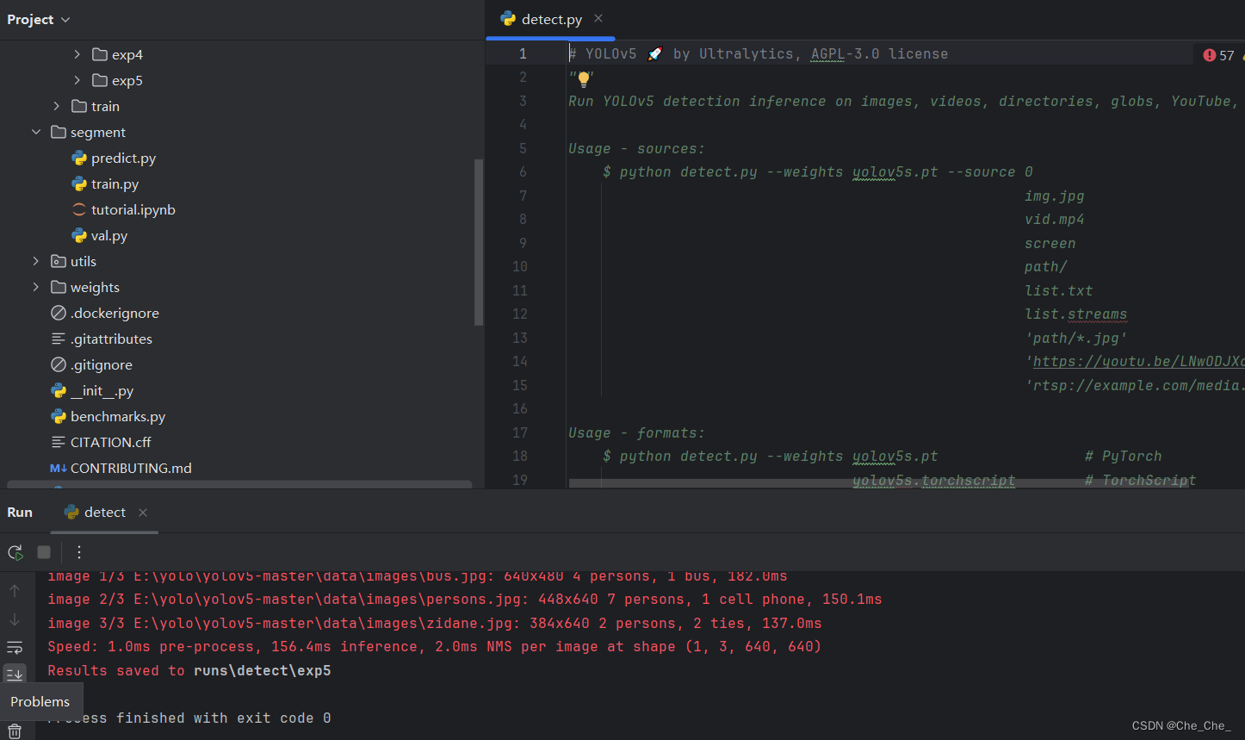Click the red error indicator showing 57
This screenshot has width=1245, height=740.
1218,55
